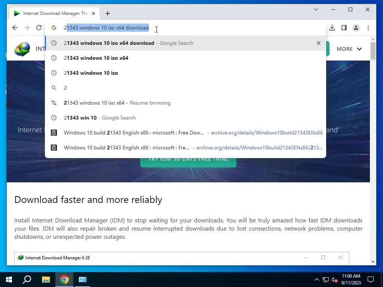Viewport: 383px width, 287px height.
Task: Click the scrollbar up arrow
Action: pos(373,39)
